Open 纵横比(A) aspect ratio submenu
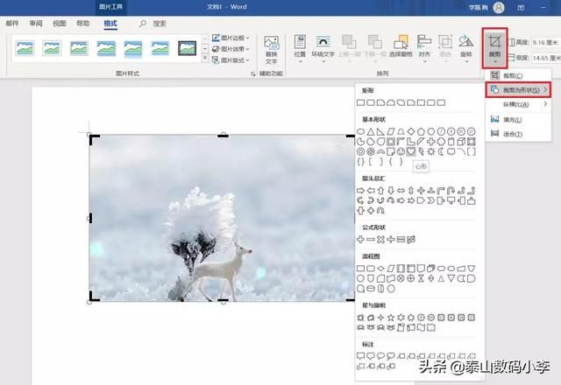The width and height of the screenshot is (561, 385). (x=518, y=104)
